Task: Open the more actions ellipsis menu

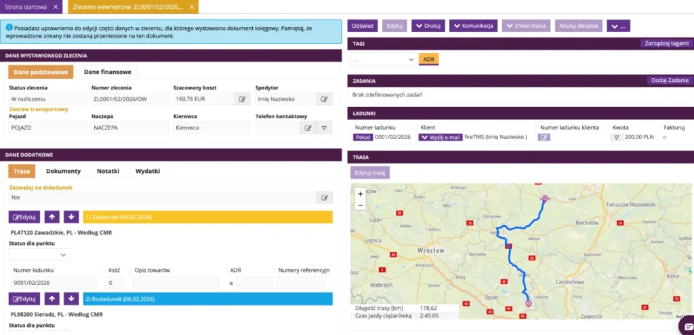Action: (618, 26)
